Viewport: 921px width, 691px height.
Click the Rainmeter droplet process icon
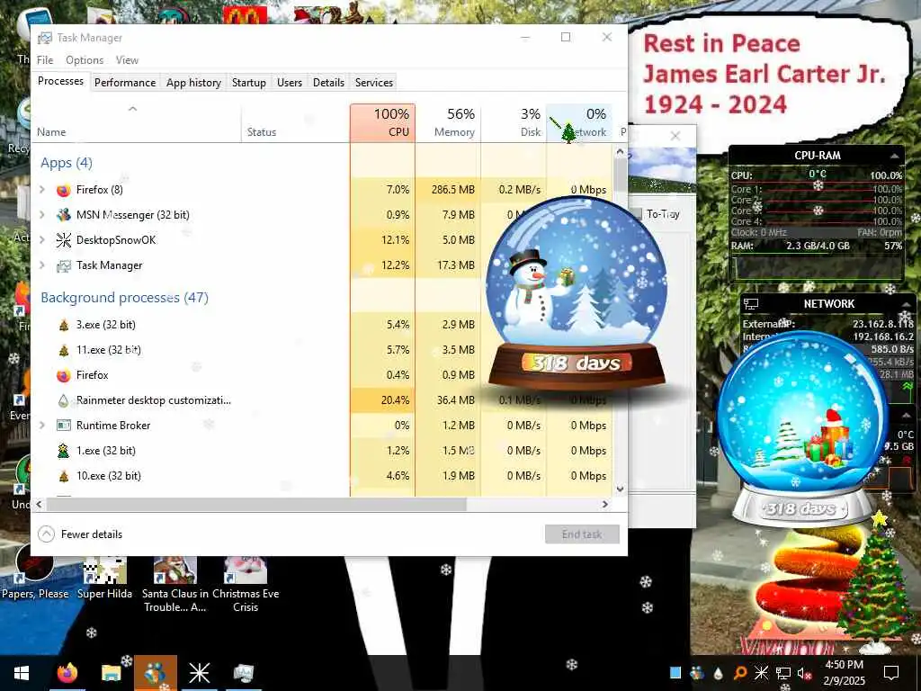pos(64,400)
